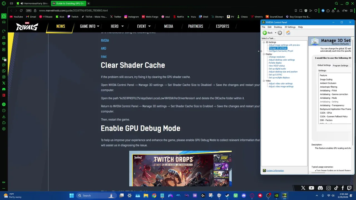The width and height of the screenshot is (356, 200).
Task: Open the Help menu in NVIDIA Control Panel
Action: [300, 27]
